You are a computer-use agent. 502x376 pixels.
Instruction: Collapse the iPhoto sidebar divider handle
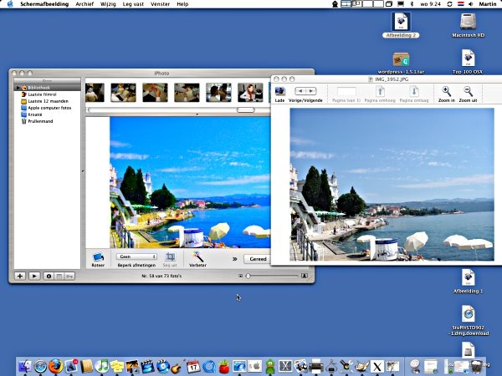[x=83, y=171]
